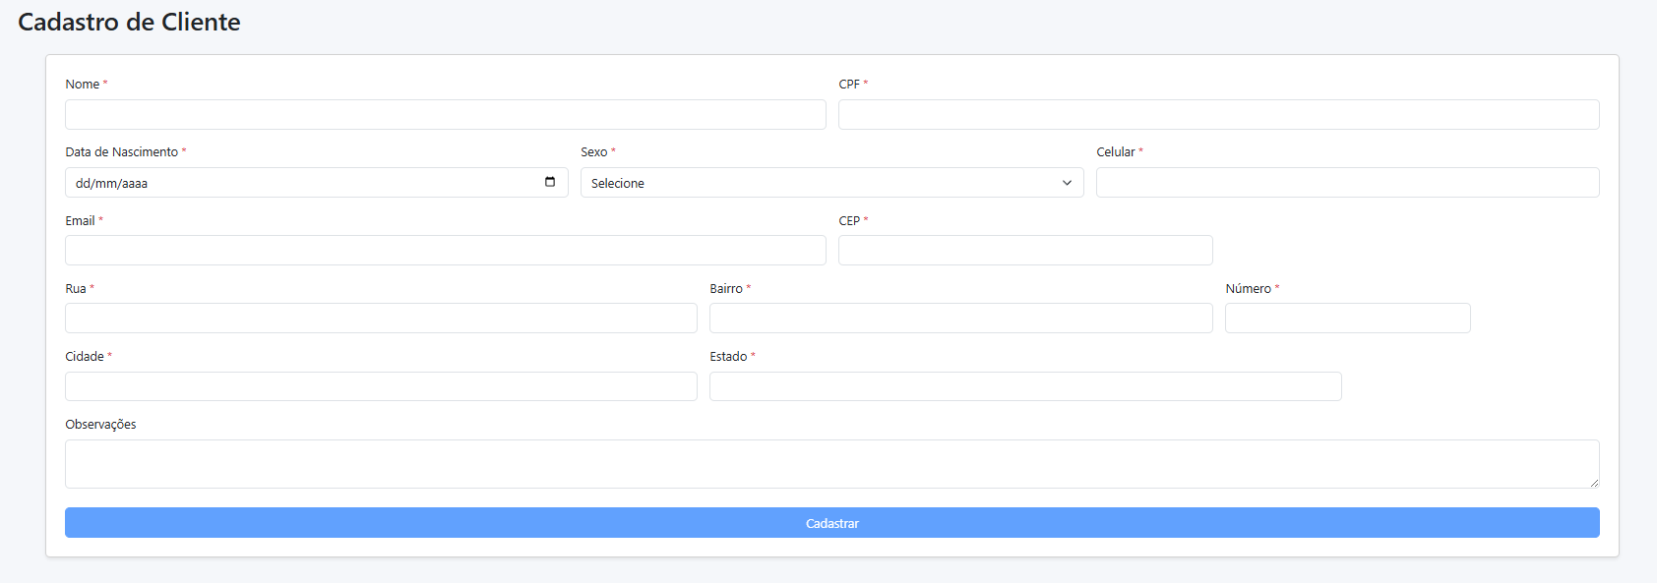This screenshot has height=583, width=1657.
Task: Click the Cadastro de Cliente heading
Action: point(129,22)
